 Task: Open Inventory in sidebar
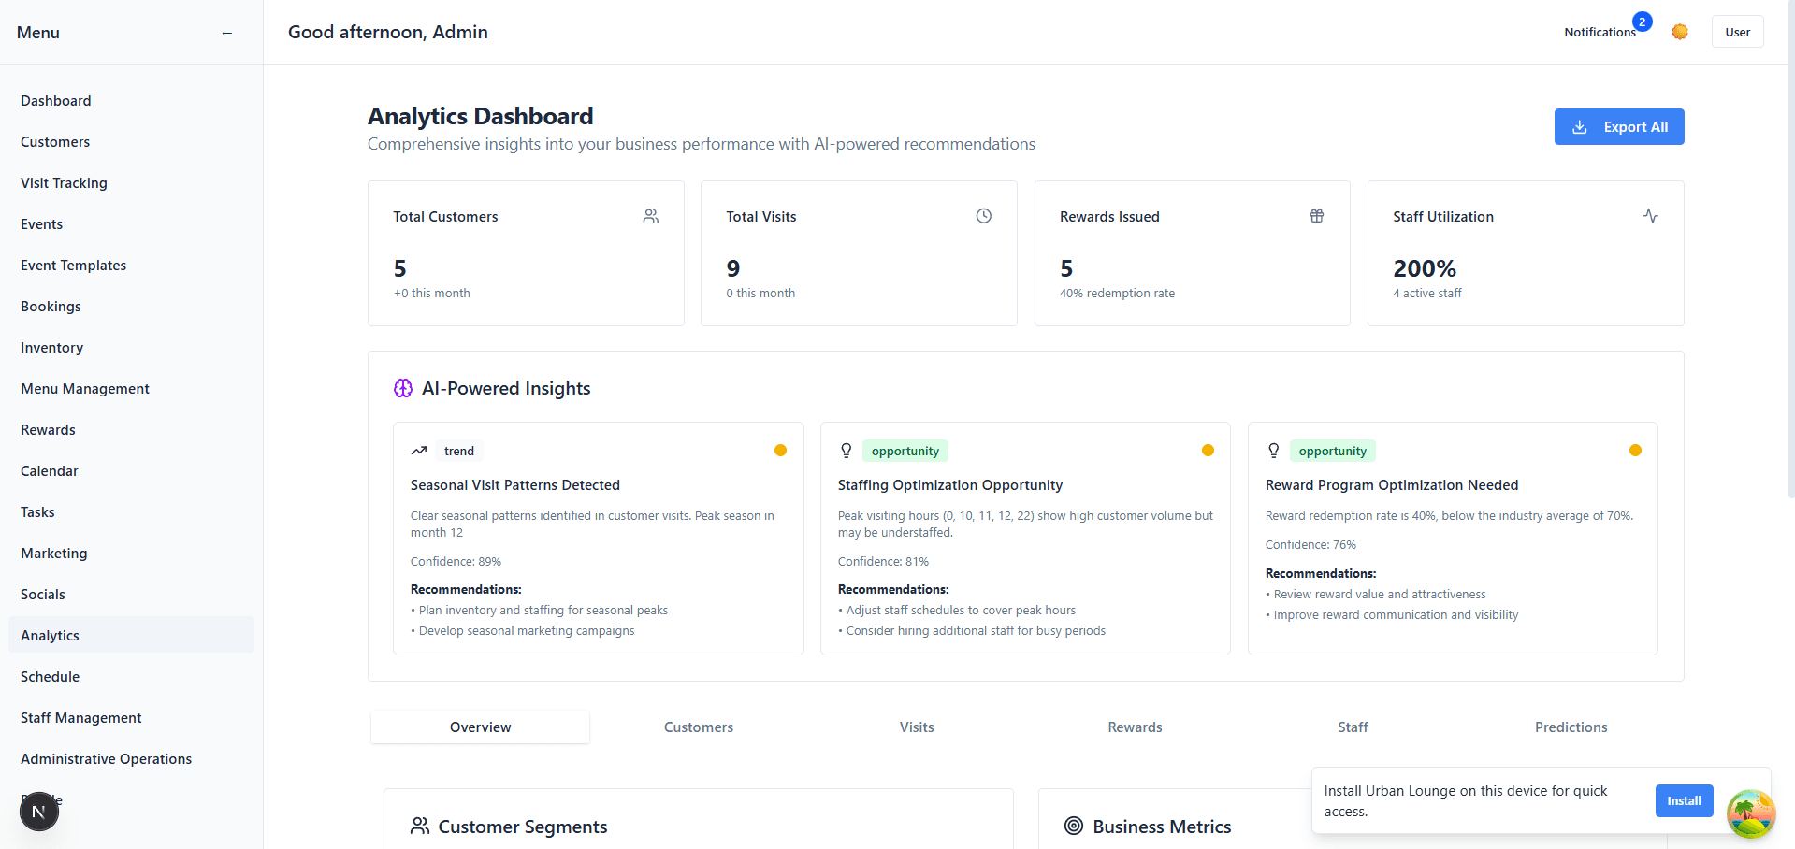(131, 348)
